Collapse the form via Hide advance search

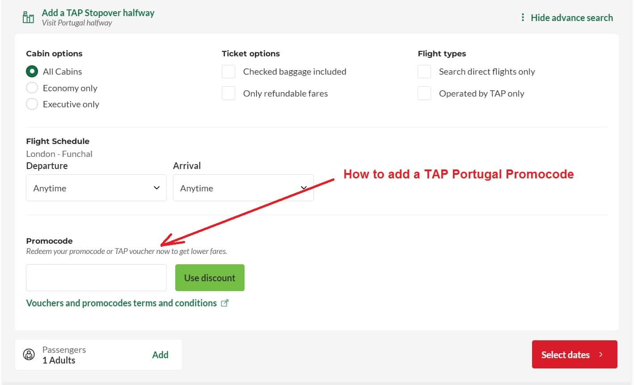tap(571, 17)
